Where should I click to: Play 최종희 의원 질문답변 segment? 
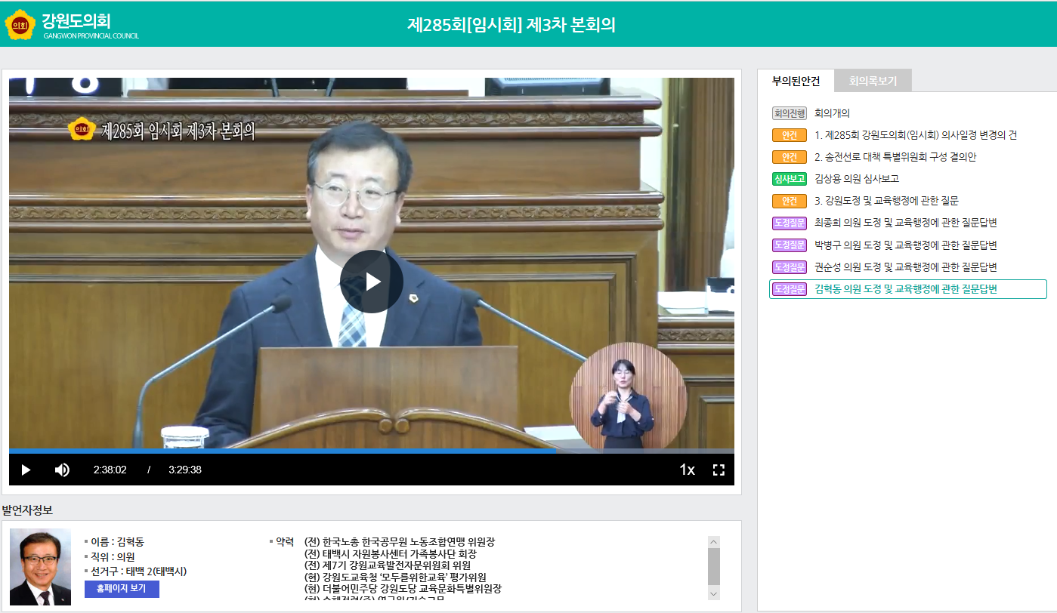(905, 223)
